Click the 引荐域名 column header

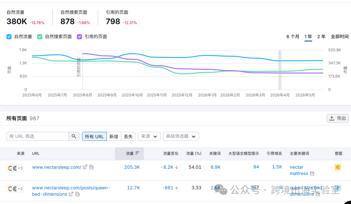(x=274, y=153)
